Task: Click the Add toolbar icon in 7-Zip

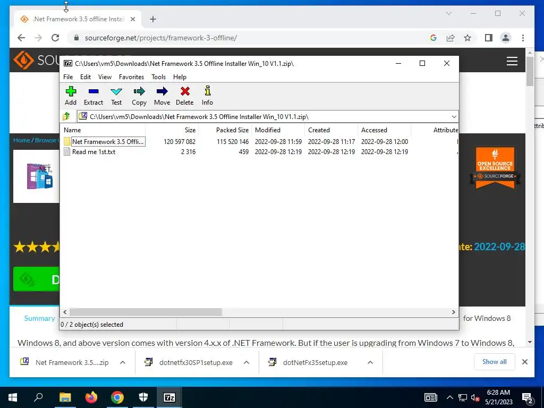Action: pyautogui.click(x=71, y=96)
